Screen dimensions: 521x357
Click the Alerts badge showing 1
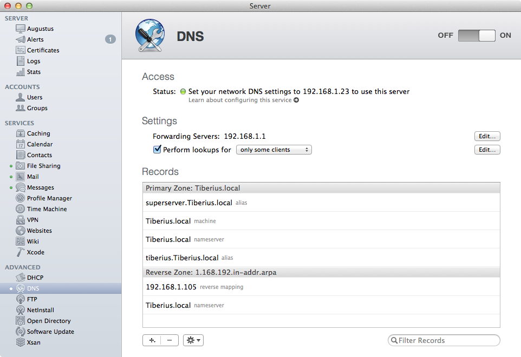(110, 39)
